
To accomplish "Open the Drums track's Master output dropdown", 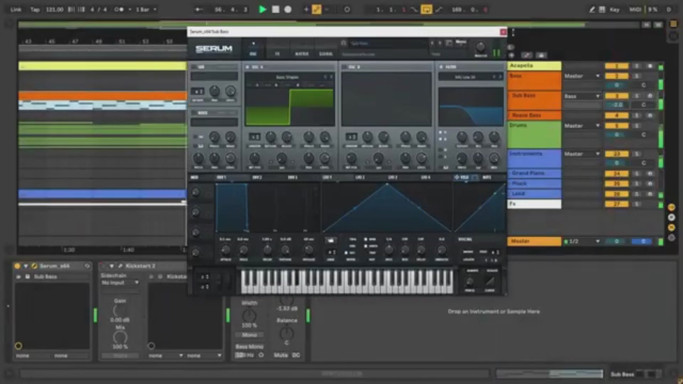I will (582, 126).
